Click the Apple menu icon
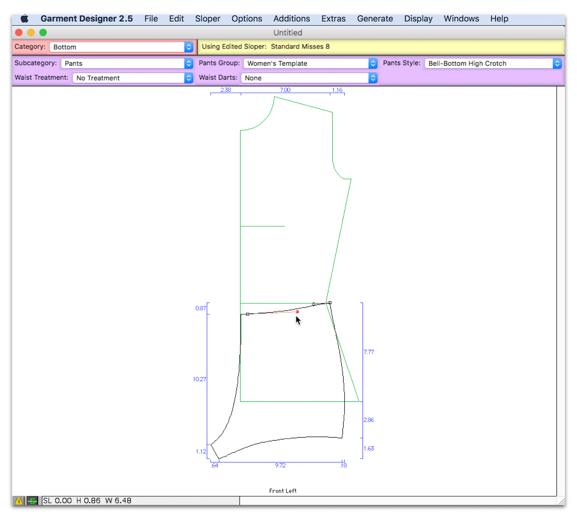577x519 pixels. click(x=24, y=18)
